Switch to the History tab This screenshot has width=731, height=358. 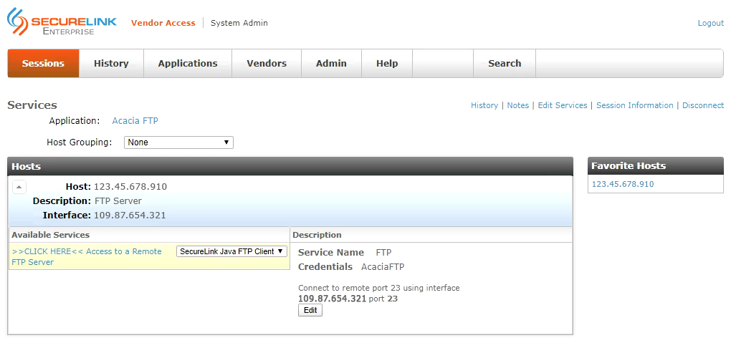click(111, 64)
